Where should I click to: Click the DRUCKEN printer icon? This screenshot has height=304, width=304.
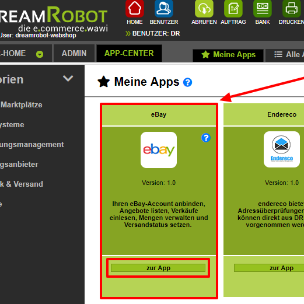[292, 8]
